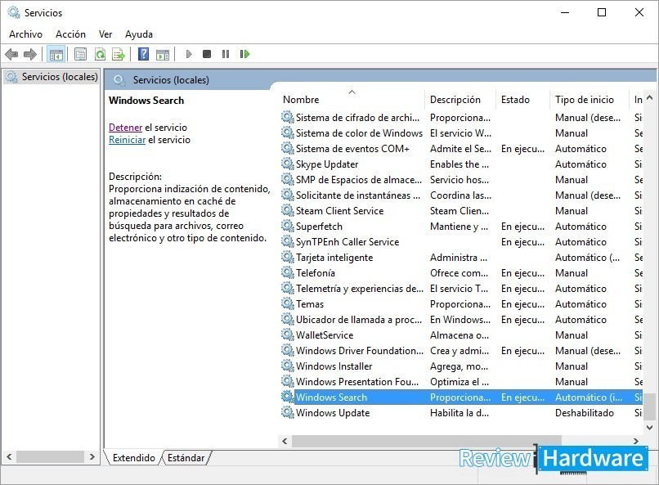Screen dimensions: 659x485
Task: Click left arrow of left tree pane scrollbar
Action: click(x=9, y=456)
